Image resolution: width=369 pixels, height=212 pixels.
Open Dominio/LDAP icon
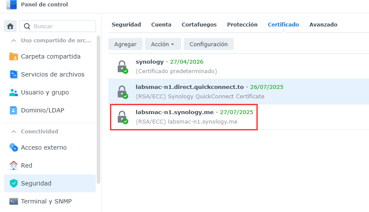click(x=14, y=110)
